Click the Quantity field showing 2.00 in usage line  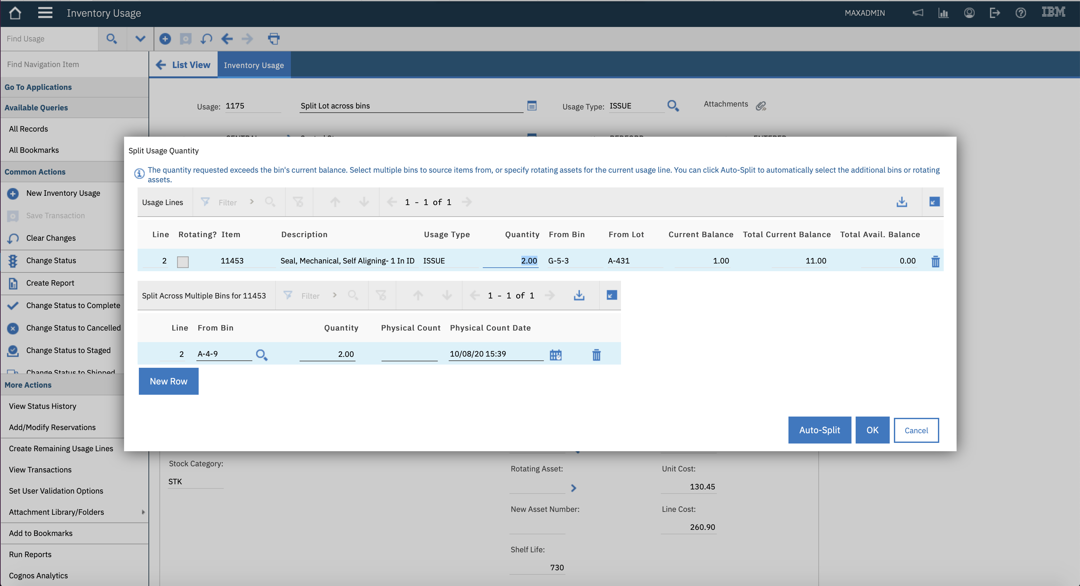(510, 261)
